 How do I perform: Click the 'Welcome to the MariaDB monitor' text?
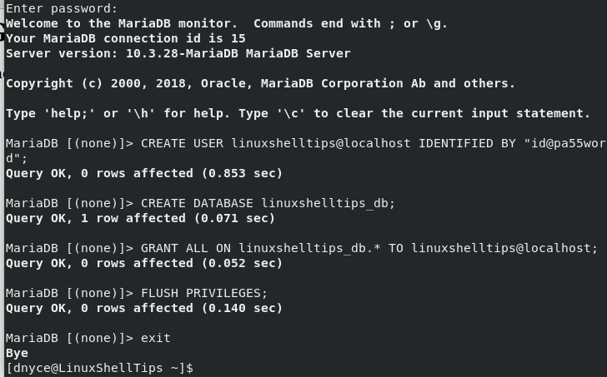[x=121, y=23]
